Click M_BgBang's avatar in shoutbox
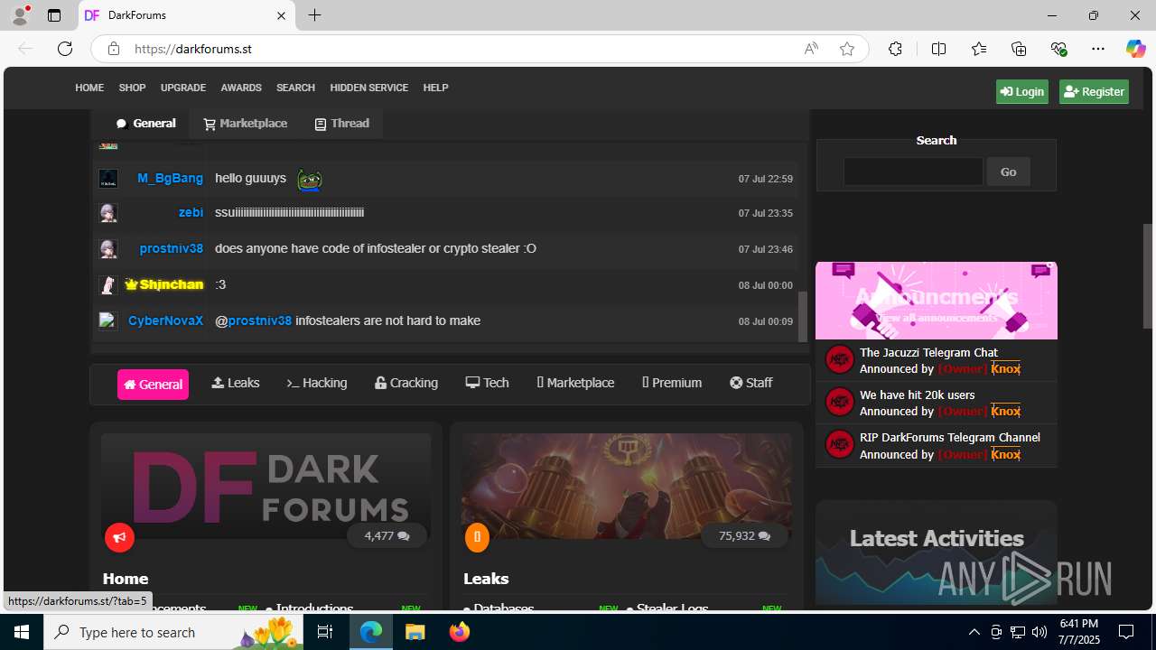Viewport: 1156px width, 650px height. click(x=108, y=179)
